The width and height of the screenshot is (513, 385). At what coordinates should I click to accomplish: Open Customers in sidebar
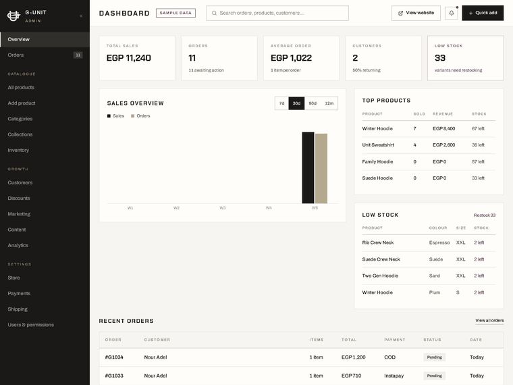tap(45, 182)
